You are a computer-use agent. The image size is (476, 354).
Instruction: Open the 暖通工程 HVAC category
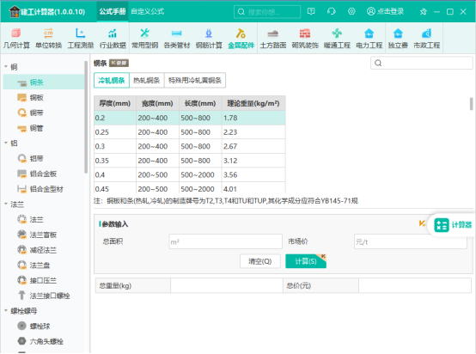pyautogui.click(x=337, y=39)
